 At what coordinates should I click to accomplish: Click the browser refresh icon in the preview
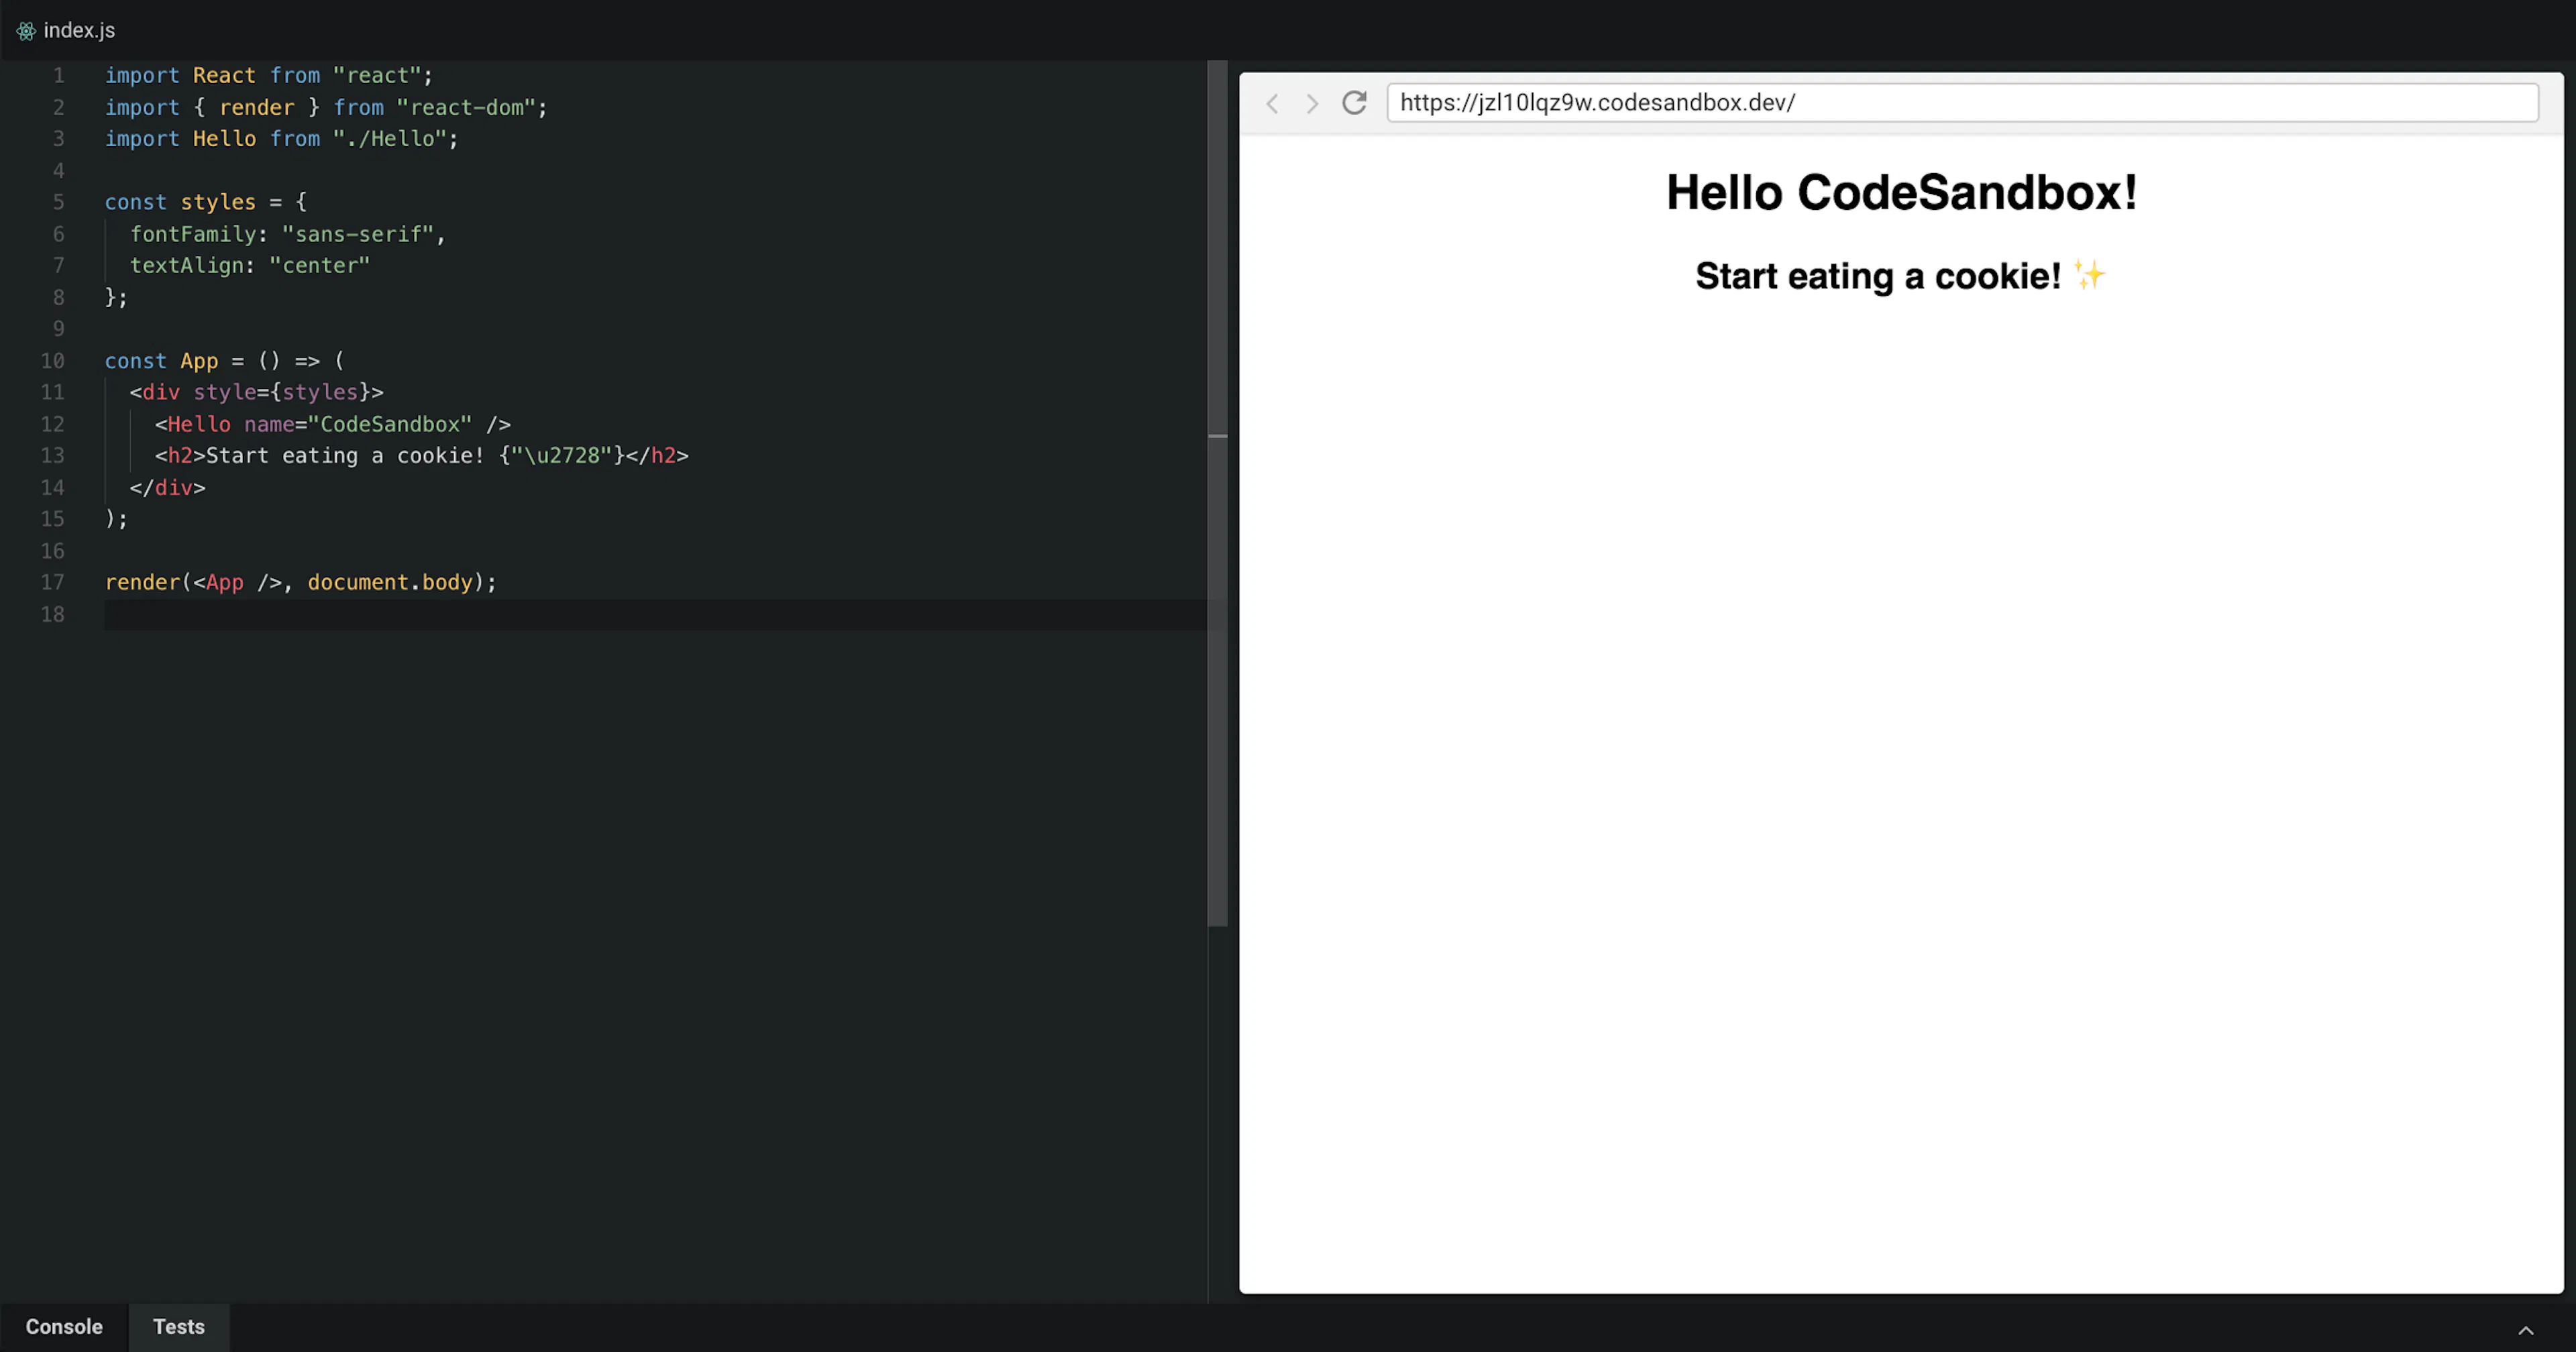(1354, 102)
